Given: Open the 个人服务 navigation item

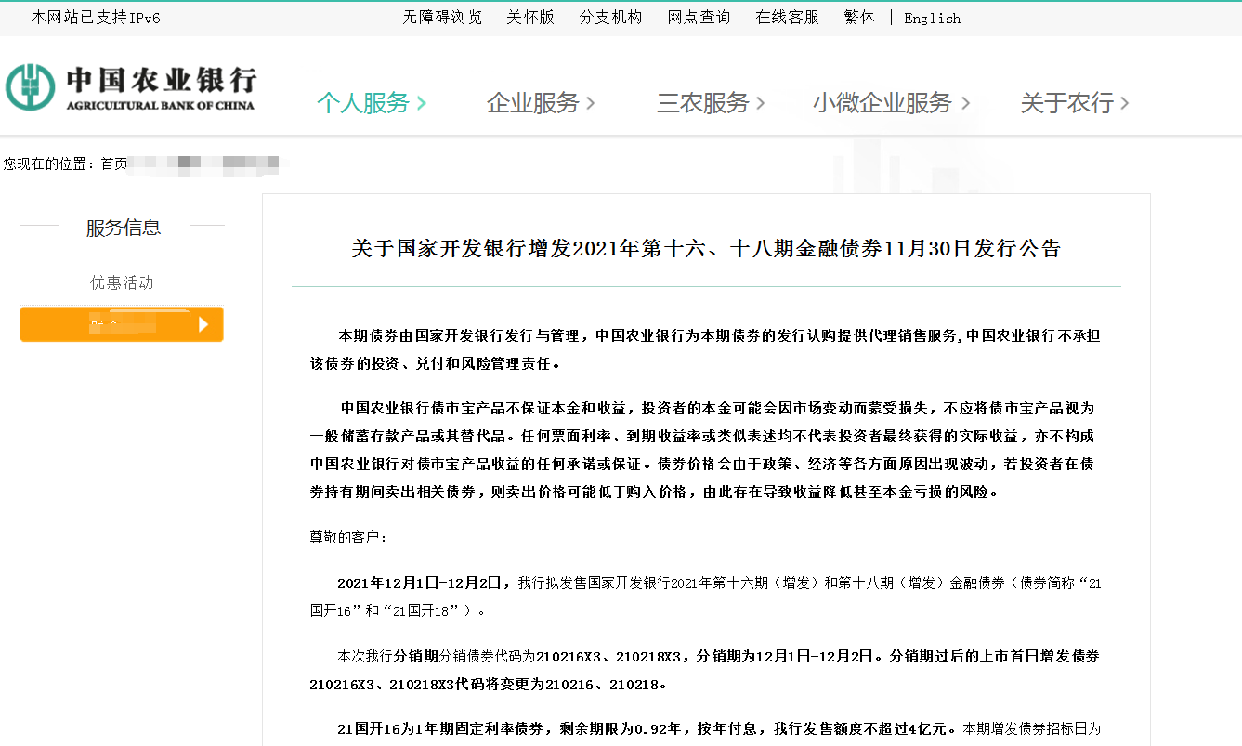Looking at the screenshot, I should click(363, 103).
